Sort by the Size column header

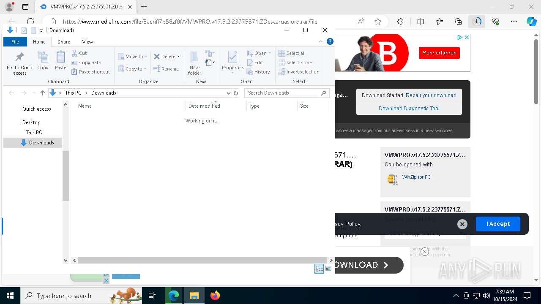coord(314,106)
